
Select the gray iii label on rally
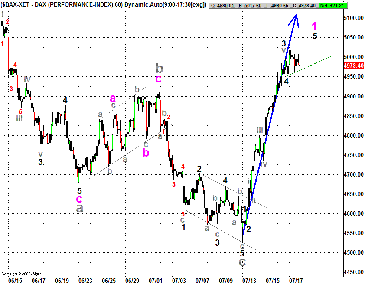pyautogui.click(x=260, y=130)
